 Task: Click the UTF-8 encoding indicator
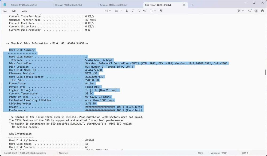tap(245, 153)
